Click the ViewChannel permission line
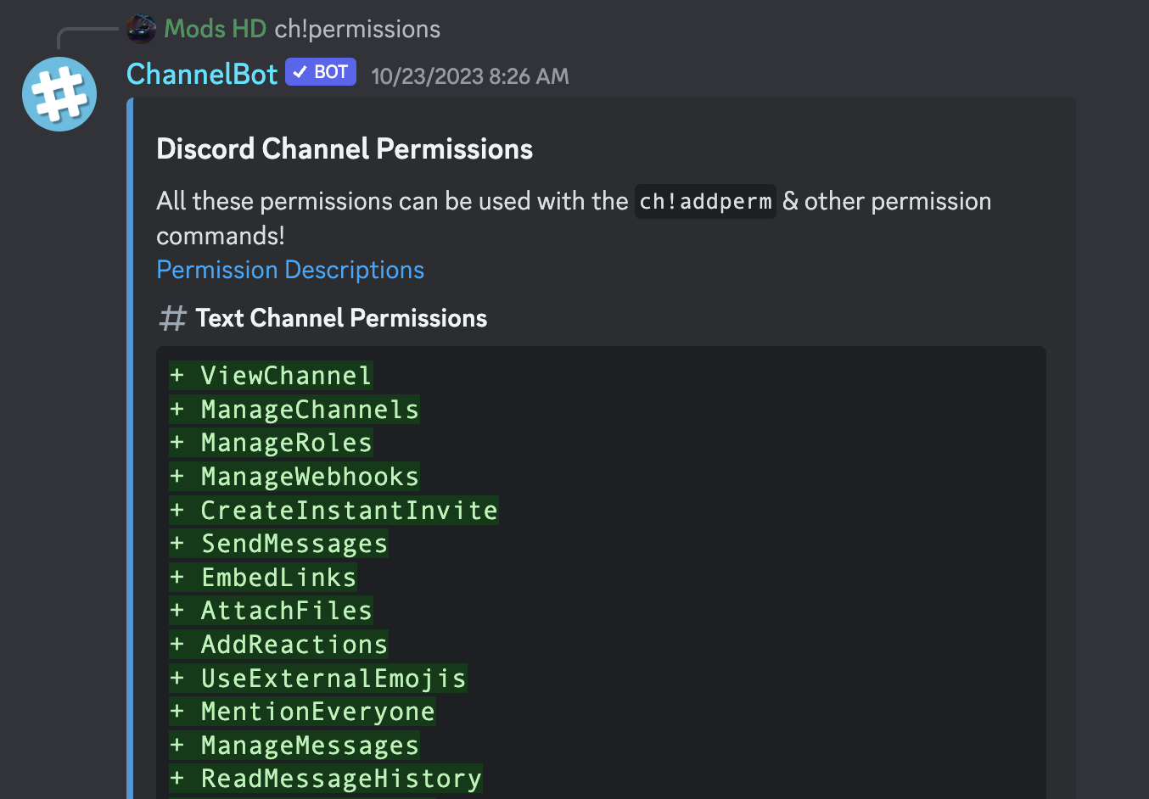The height and width of the screenshot is (799, 1149). click(x=272, y=376)
